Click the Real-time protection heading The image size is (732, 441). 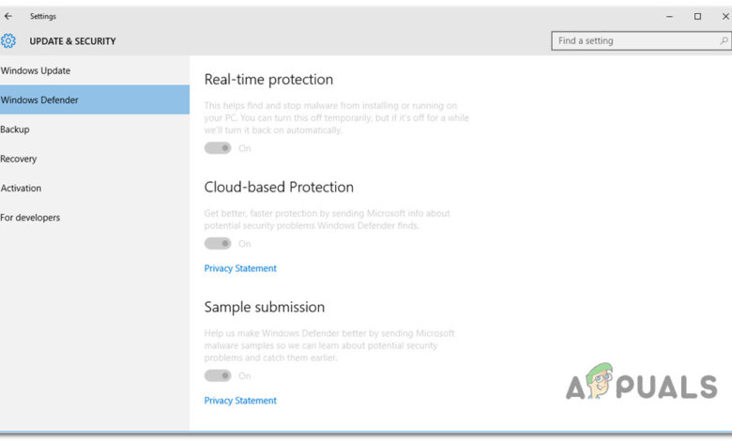[x=268, y=80]
